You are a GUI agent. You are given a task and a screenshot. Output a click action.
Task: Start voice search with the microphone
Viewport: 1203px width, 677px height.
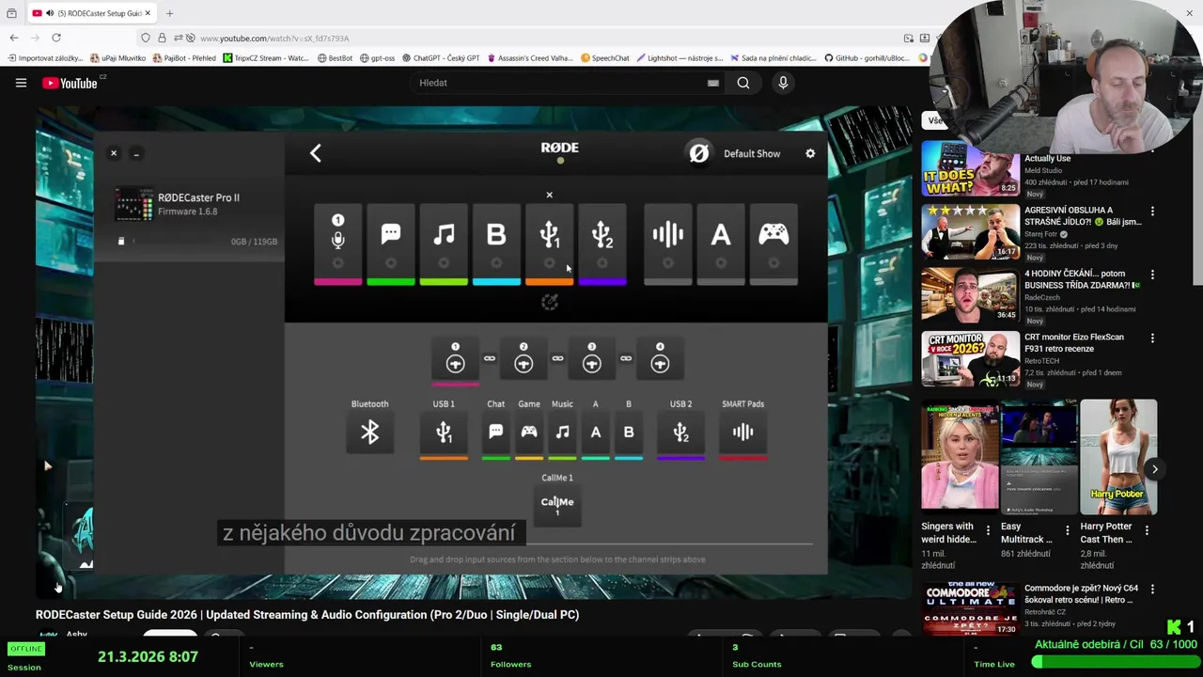pos(783,83)
